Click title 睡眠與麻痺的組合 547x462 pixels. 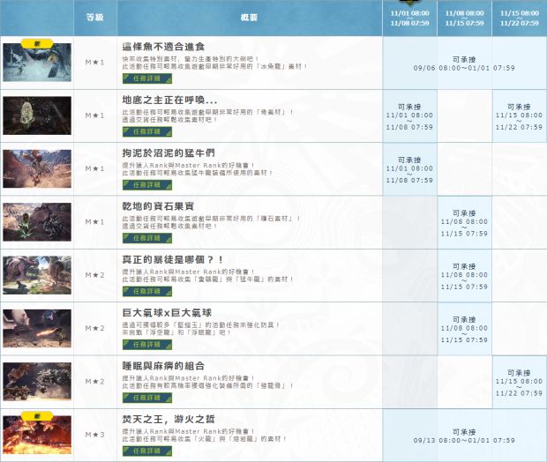163,366
